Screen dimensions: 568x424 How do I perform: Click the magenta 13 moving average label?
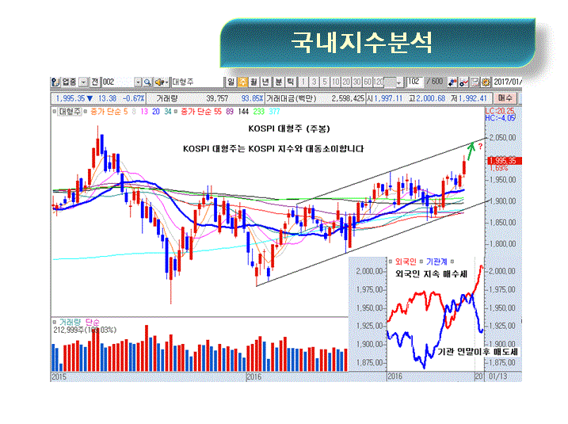(x=144, y=112)
